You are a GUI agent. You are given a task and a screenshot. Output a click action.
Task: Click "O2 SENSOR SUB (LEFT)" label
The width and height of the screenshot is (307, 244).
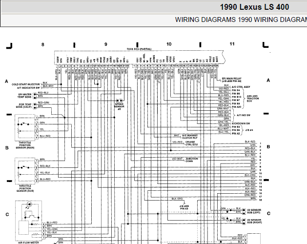coord(254,211)
